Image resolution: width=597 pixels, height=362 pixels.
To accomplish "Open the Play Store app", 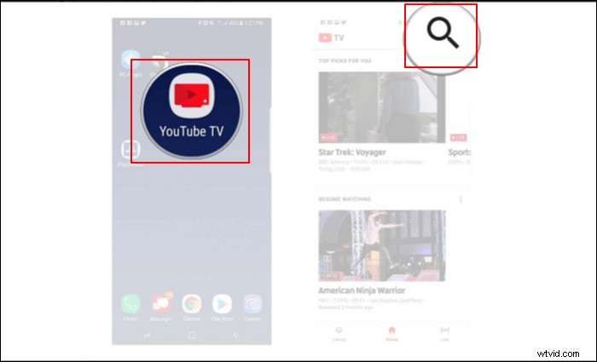I will pos(222,304).
